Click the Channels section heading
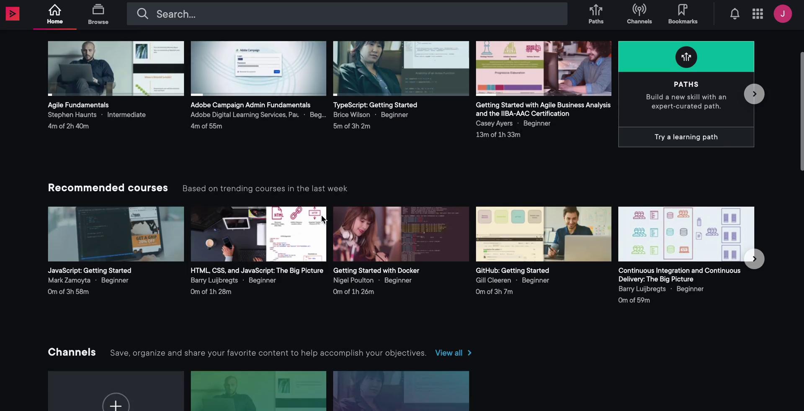The image size is (804, 411). [72, 352]
